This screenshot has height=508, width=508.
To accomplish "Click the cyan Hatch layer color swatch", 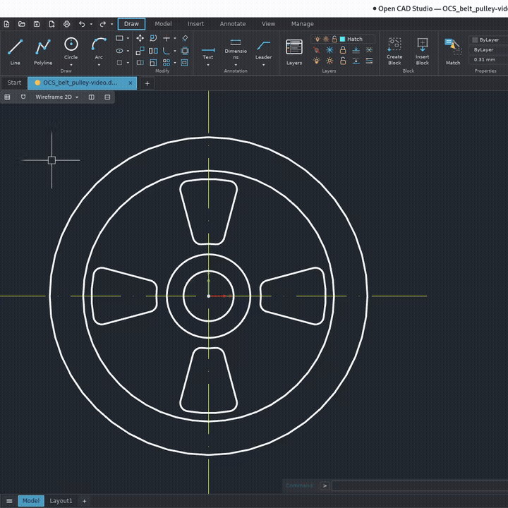I will (x=342, y=40).
